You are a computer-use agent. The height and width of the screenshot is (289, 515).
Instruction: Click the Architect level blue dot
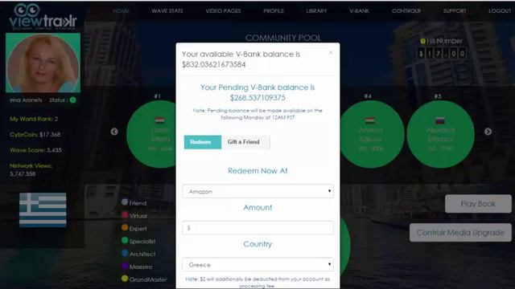tap(125, 253)
